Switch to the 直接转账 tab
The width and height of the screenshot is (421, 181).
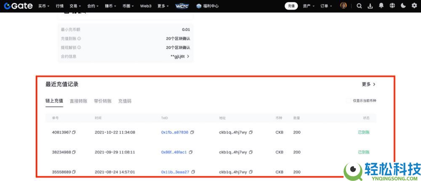pos(78,101)
